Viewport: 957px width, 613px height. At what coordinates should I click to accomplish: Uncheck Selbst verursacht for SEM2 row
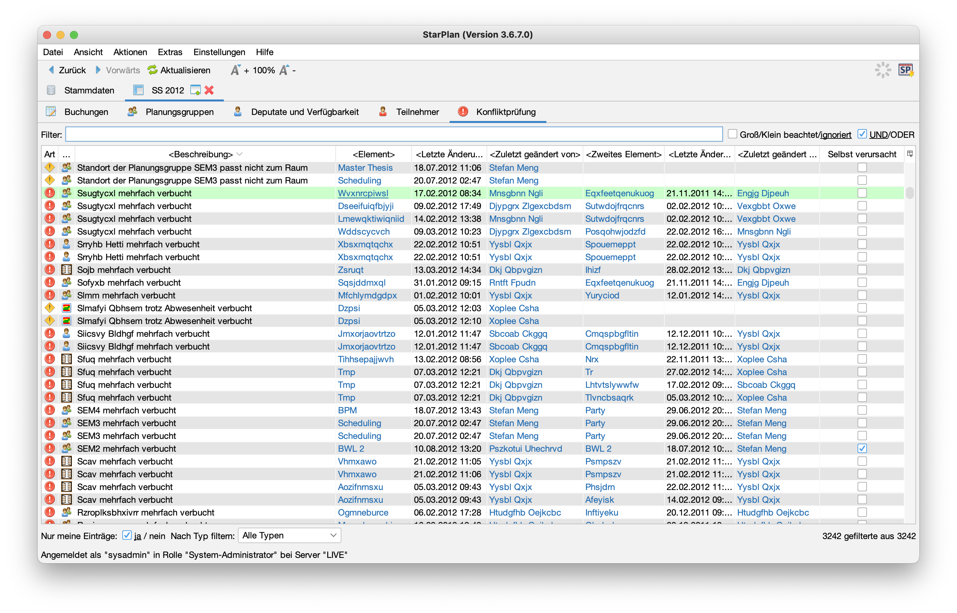click(862, 448)
